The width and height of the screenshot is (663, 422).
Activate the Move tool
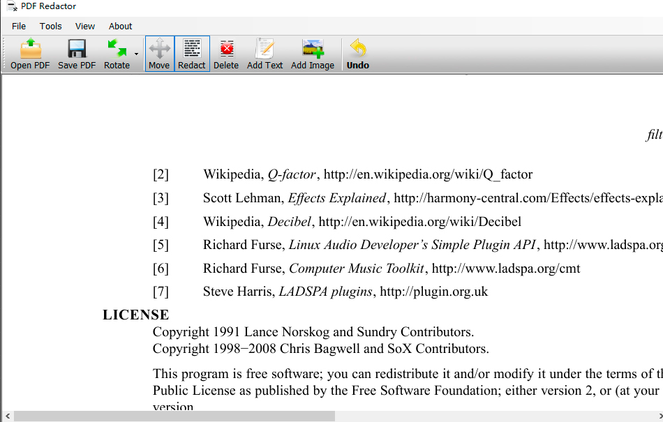click(159, 54)
